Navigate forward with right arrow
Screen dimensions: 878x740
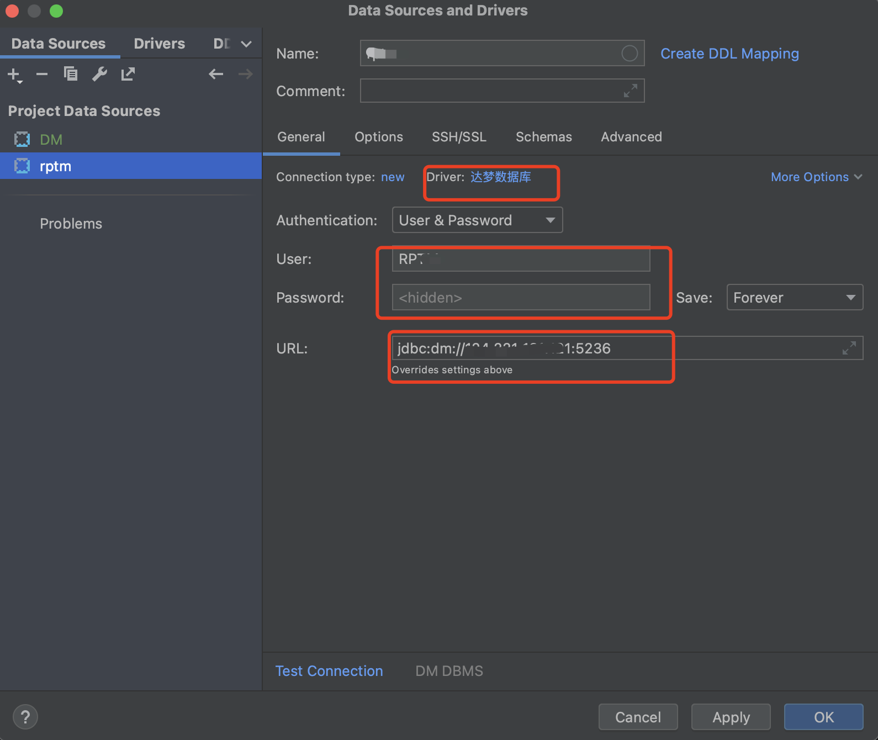click(x=245, y=74)
